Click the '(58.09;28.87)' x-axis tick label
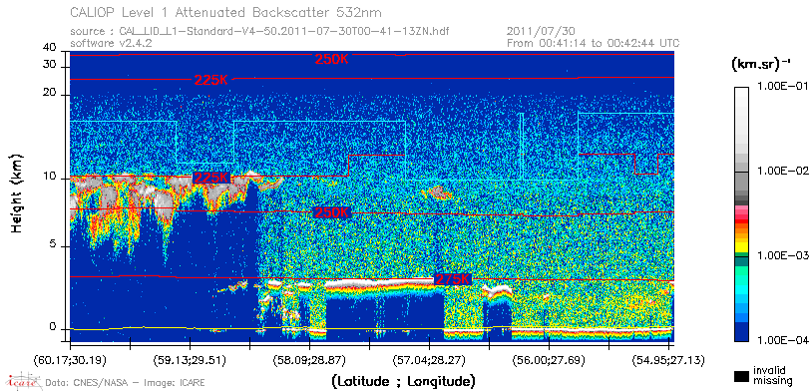 pos(309,360)
